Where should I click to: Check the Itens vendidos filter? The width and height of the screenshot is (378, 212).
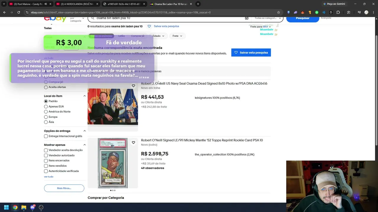point(46,166)
